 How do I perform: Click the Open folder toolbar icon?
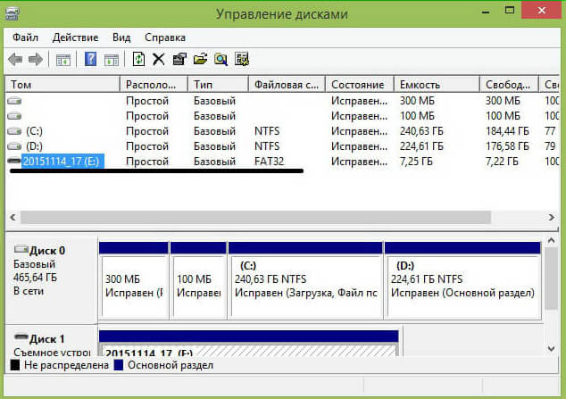coord(200,59)
